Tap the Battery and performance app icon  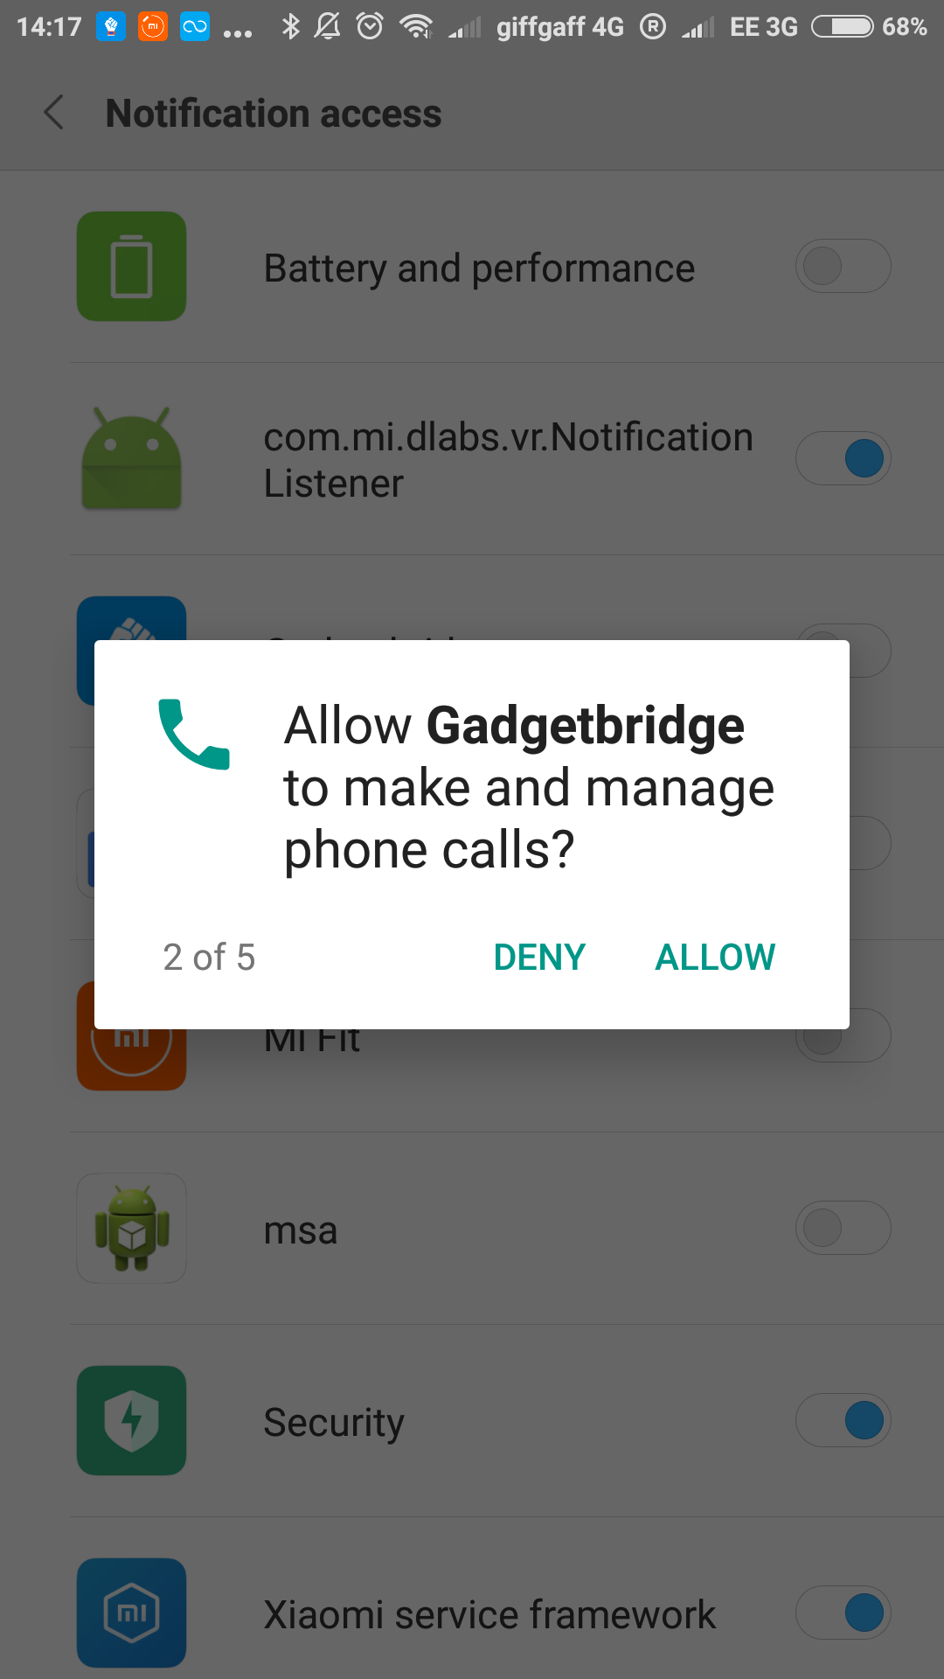click(x=131, y=266)
